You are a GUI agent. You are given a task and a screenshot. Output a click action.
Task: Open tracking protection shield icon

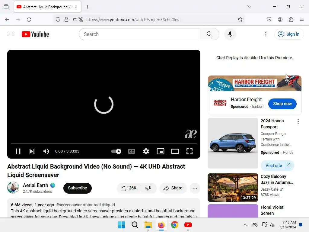[x=58, y=20]
